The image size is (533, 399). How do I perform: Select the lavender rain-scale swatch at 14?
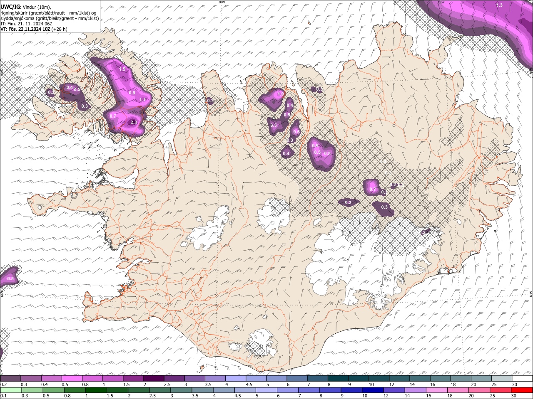point(415,390)
